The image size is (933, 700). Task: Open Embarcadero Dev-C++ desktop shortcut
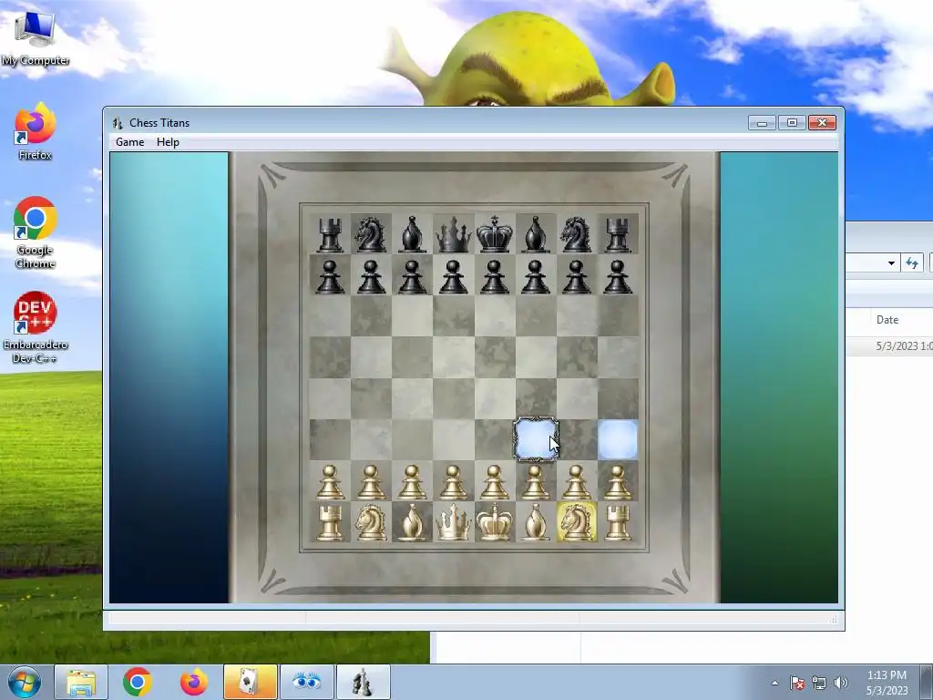(36, 327)
